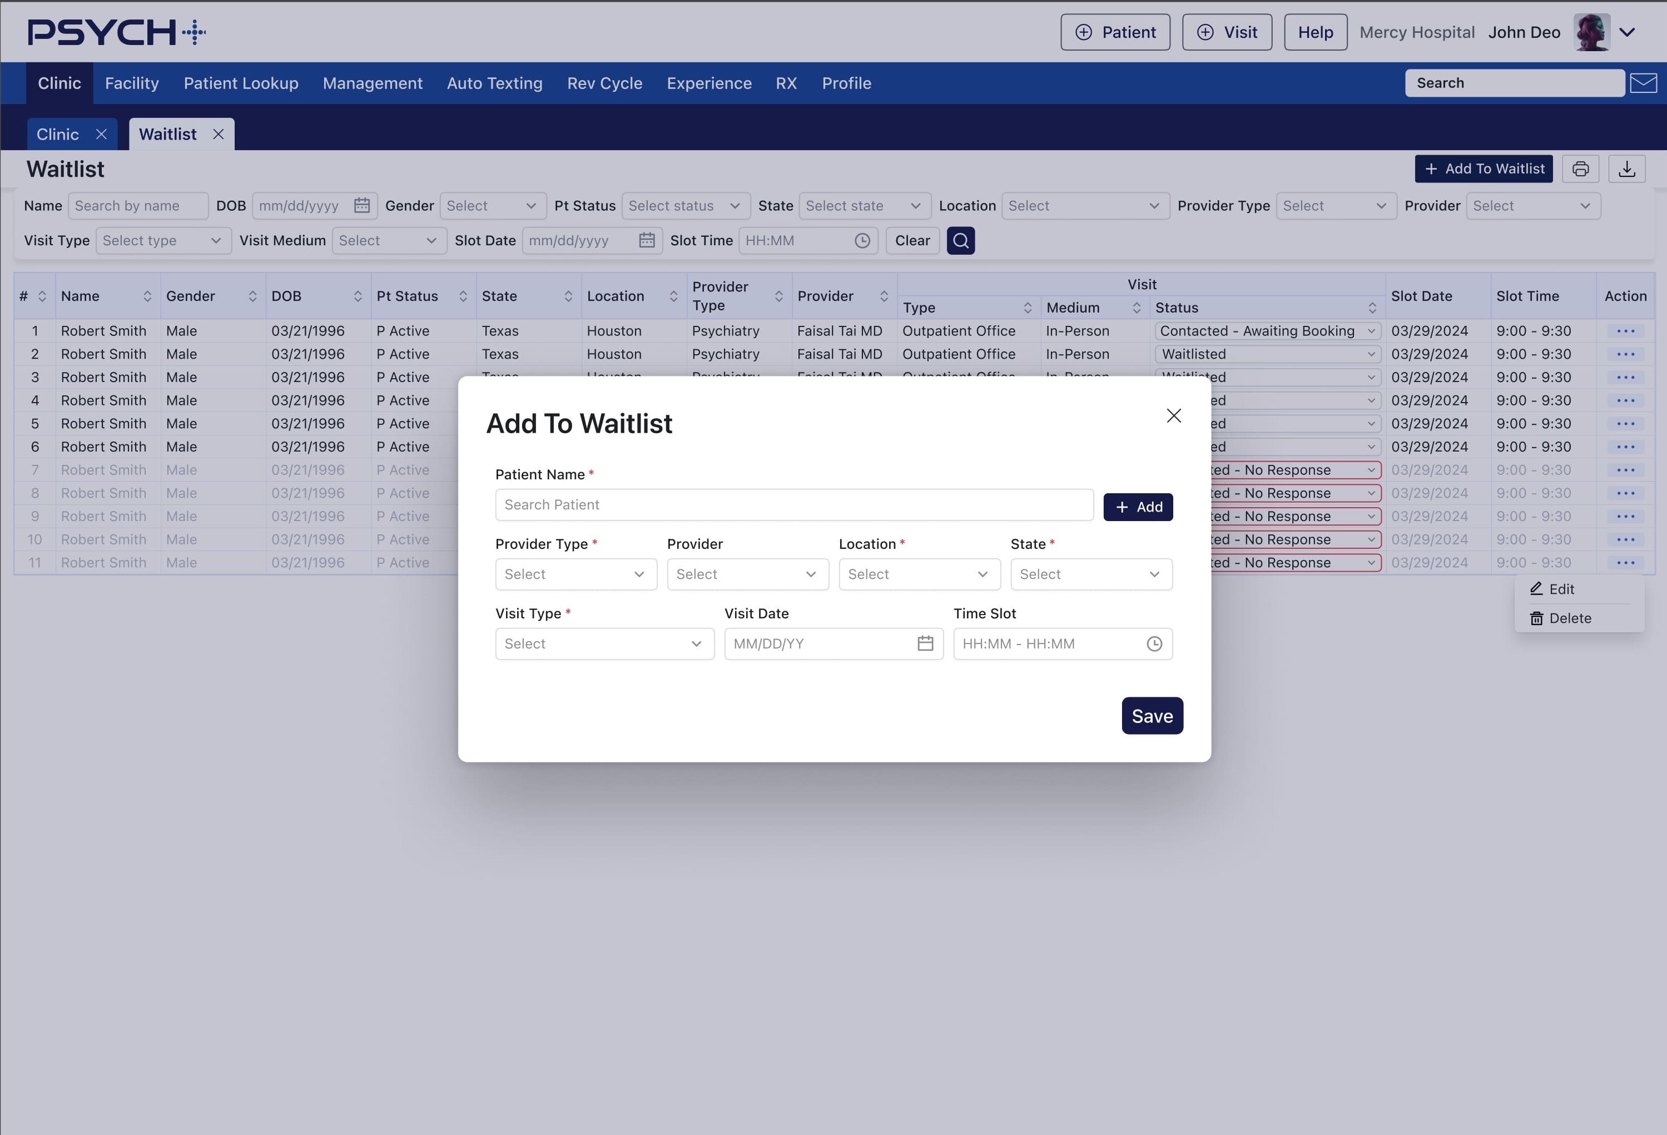This screenshot has height=1135, width=1667.
Task: Click the Add patient button in dialog
Action: point(1137,507)
